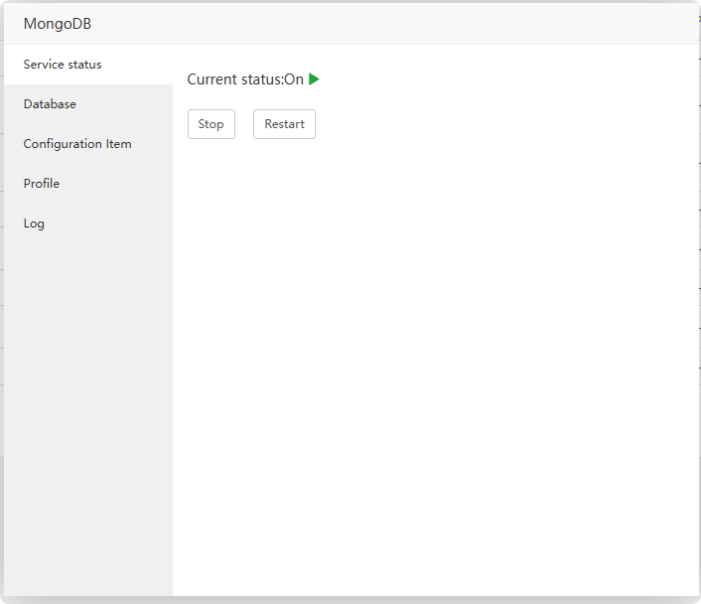The width and height of the screenshot is (701, 604).
Task: Stop the running MongoDB service
Action: pos(210,124)
